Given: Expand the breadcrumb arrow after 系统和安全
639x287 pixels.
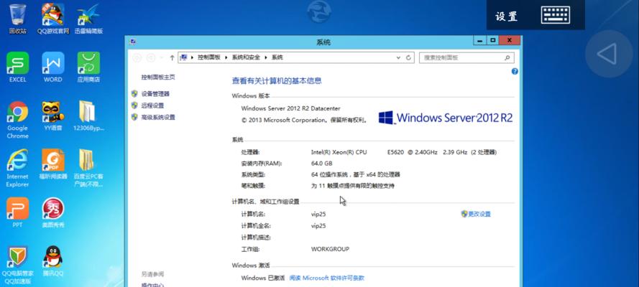Looking at the screenshot, I should click(x=266, y=57).
